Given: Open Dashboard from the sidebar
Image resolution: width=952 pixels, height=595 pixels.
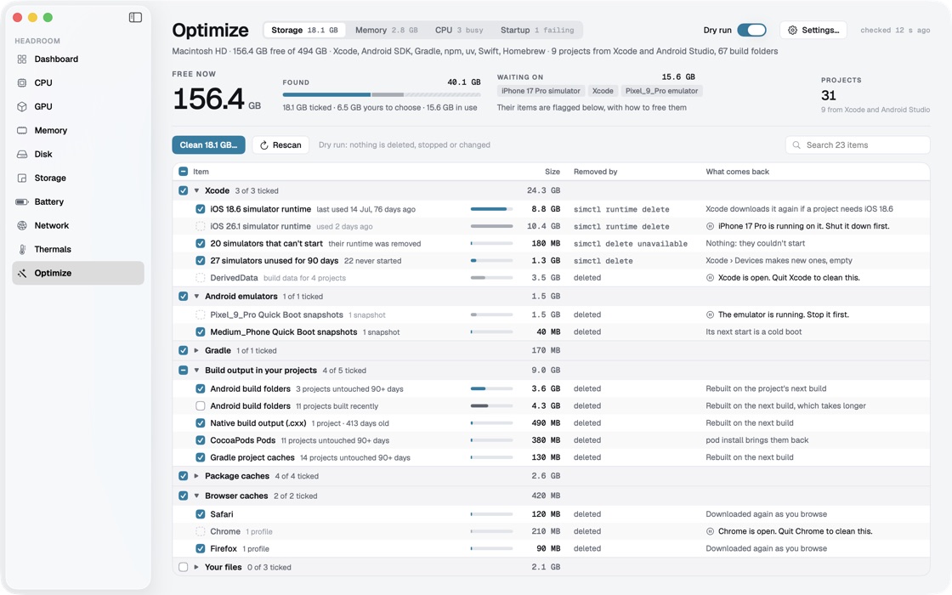Looking at the screenshot, I should pyautogui.click(x=77, y=59).
